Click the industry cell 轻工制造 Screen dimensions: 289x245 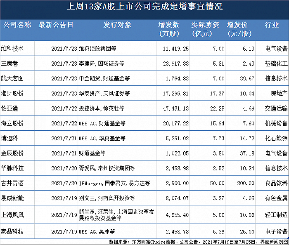[276, 215]
